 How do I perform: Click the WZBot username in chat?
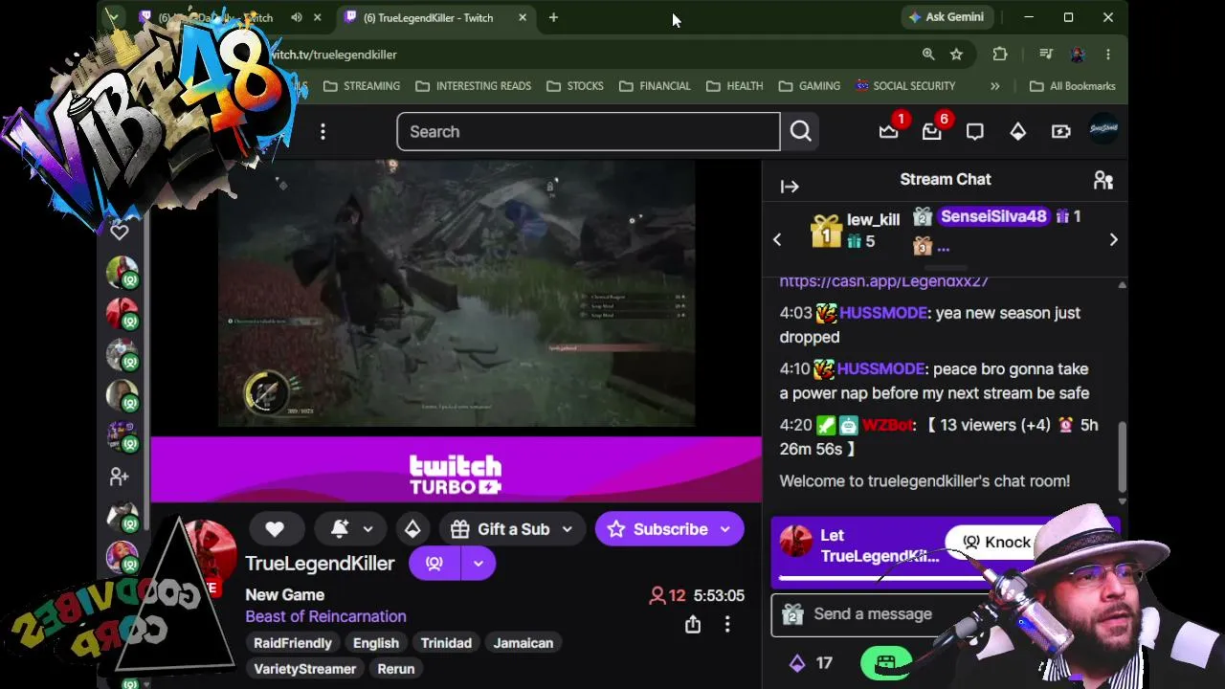click(x=887, y=425)
